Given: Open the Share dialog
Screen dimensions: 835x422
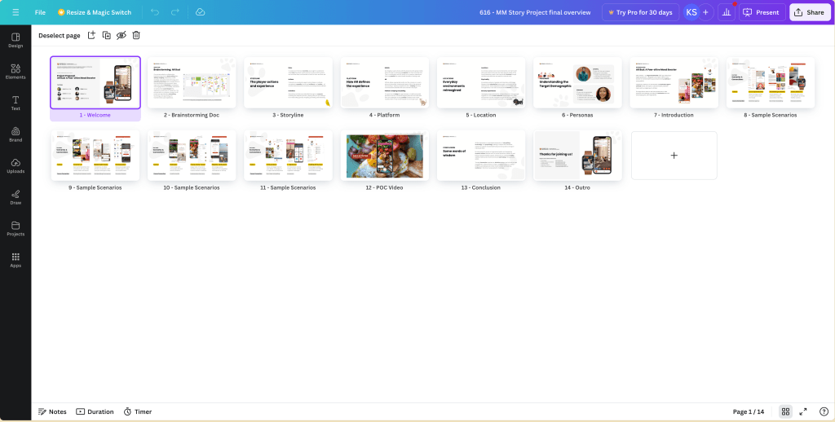Looking at the screenshot, I should click(809, 12).
